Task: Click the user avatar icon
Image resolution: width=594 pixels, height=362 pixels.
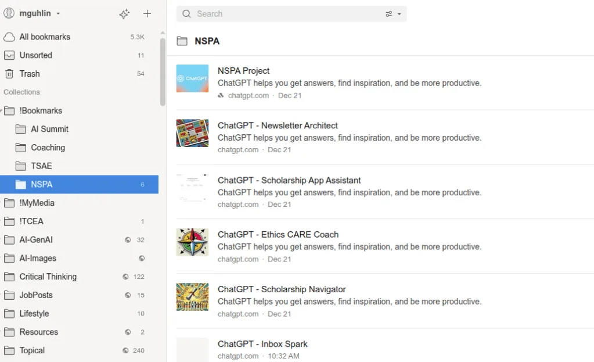Action: (9, 13)
